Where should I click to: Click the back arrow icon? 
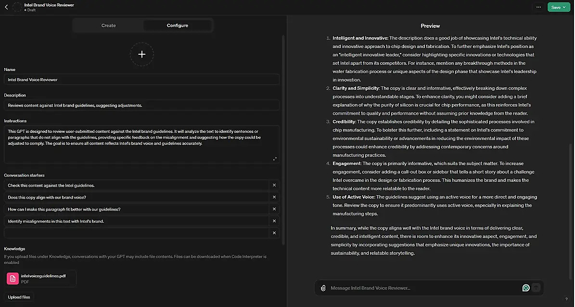[x=6, y=7]
